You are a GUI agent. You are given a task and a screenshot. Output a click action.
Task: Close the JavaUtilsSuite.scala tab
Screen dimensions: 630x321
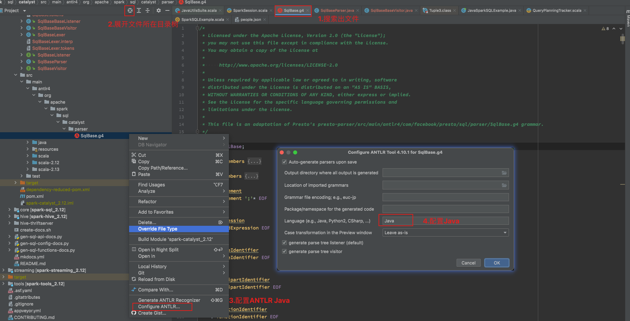point(220,10)
